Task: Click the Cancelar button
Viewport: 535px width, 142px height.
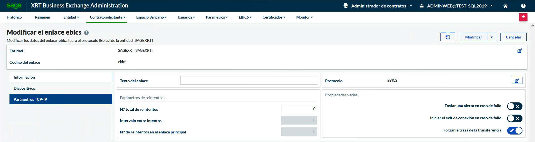Action: tap(513, 37)
